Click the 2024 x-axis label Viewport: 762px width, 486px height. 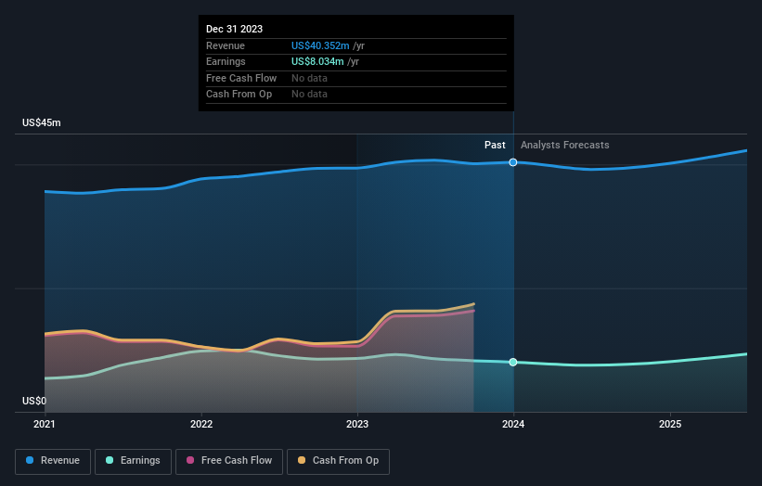point(513,425)
